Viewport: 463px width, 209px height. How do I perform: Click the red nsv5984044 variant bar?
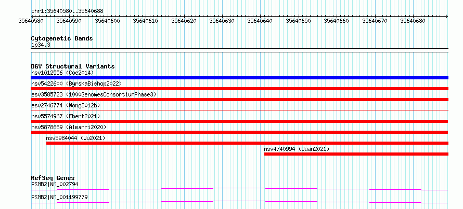[x=247, y=143]
